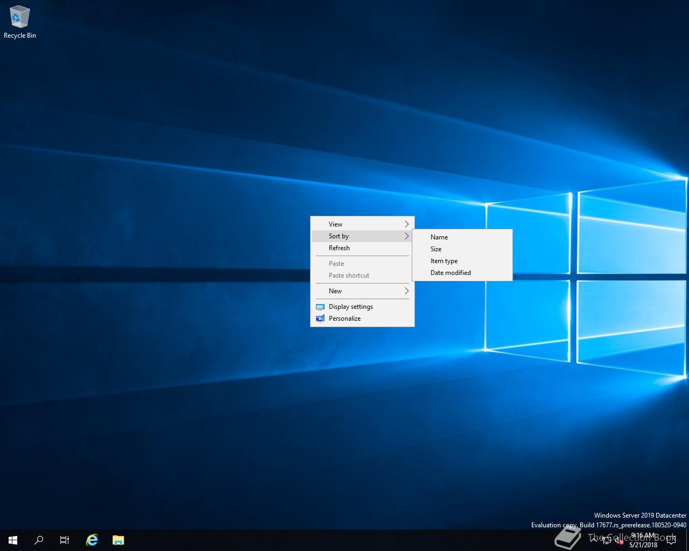Viewport: 689px width, 551px height.
Task: Expand the New submenu
Action: pos(362,291)
